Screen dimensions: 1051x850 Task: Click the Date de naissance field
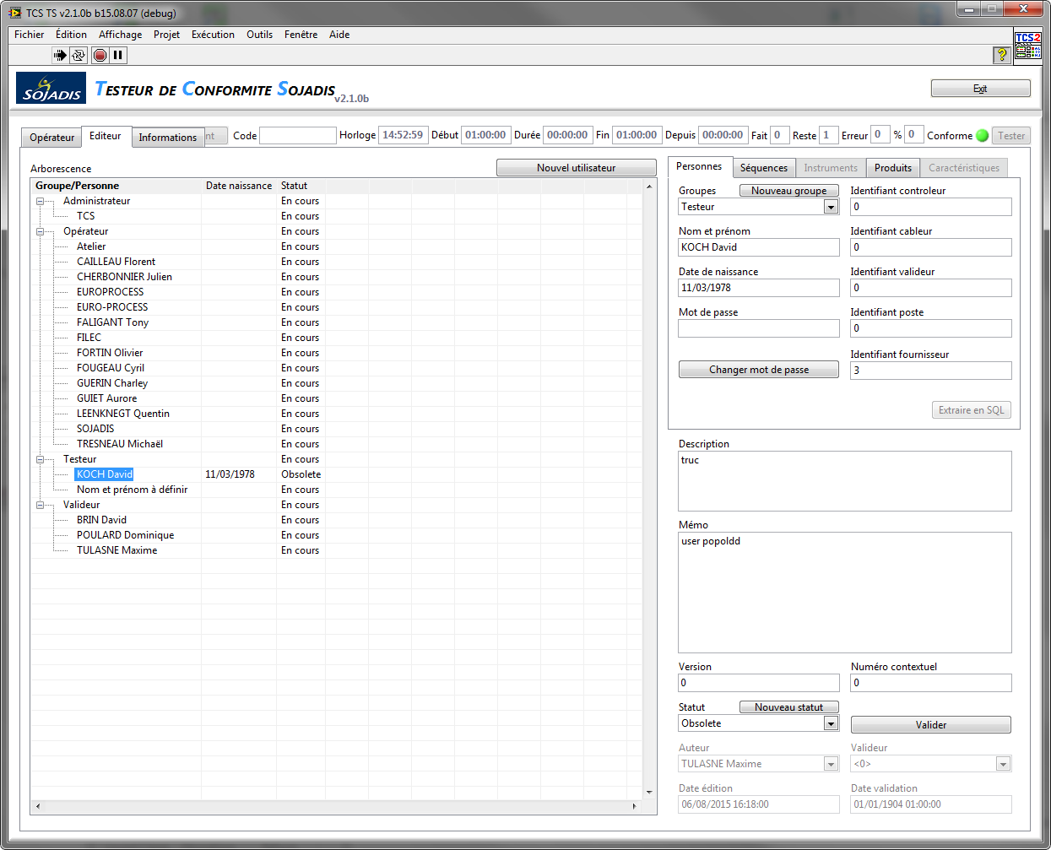(759, 288)
